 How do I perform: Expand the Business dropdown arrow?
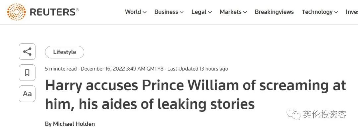pos(182,12)
